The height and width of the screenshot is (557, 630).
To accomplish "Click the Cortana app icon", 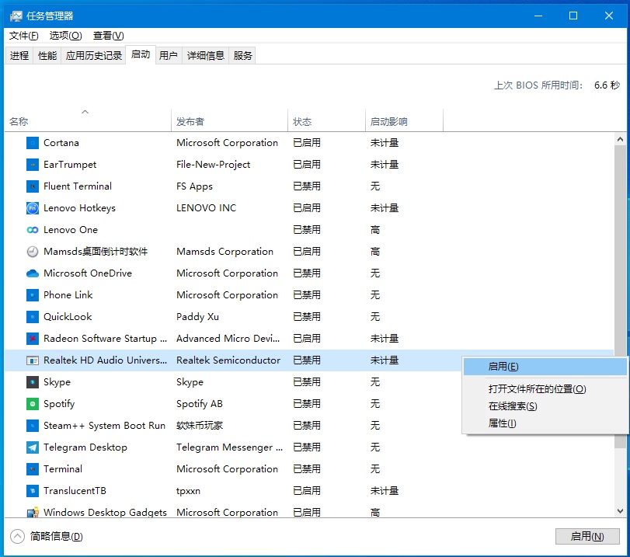I will click(33, 143).
